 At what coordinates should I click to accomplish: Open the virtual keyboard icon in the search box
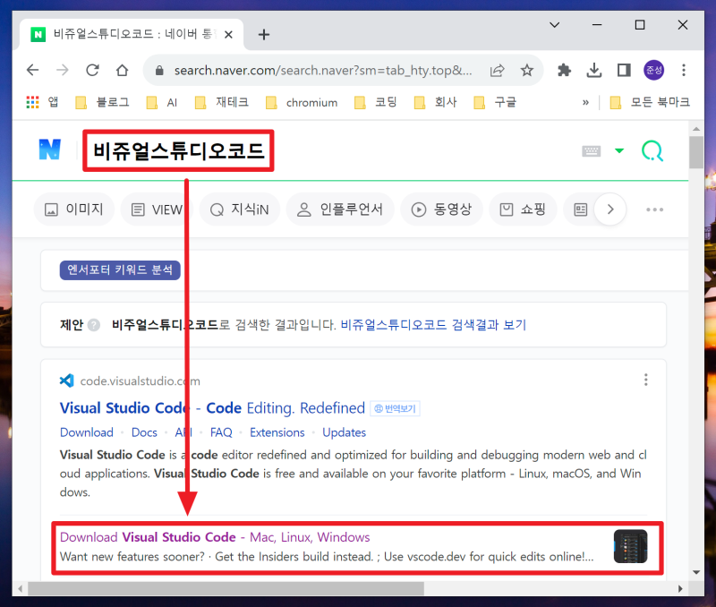click(x=591, y=150)
